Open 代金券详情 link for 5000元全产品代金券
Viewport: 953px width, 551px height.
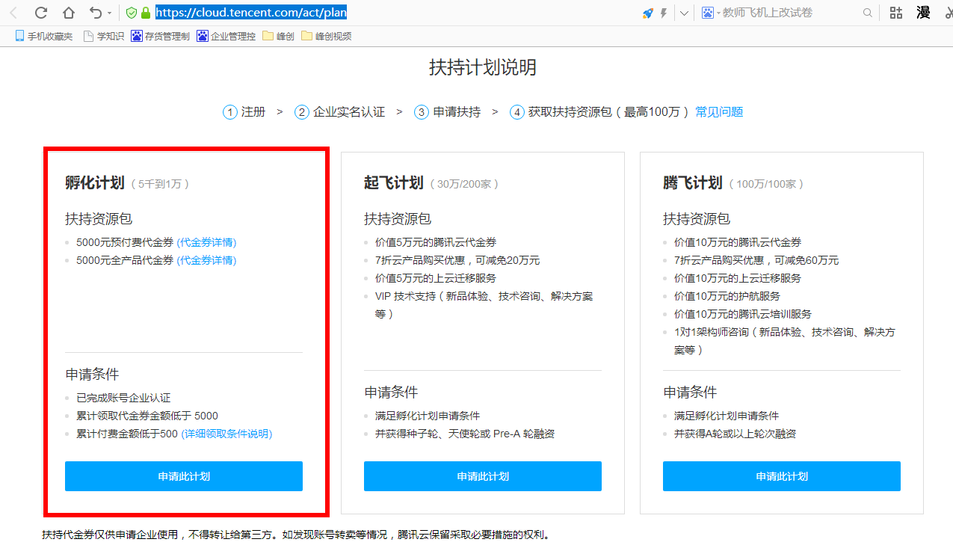[x=206, y=260]
